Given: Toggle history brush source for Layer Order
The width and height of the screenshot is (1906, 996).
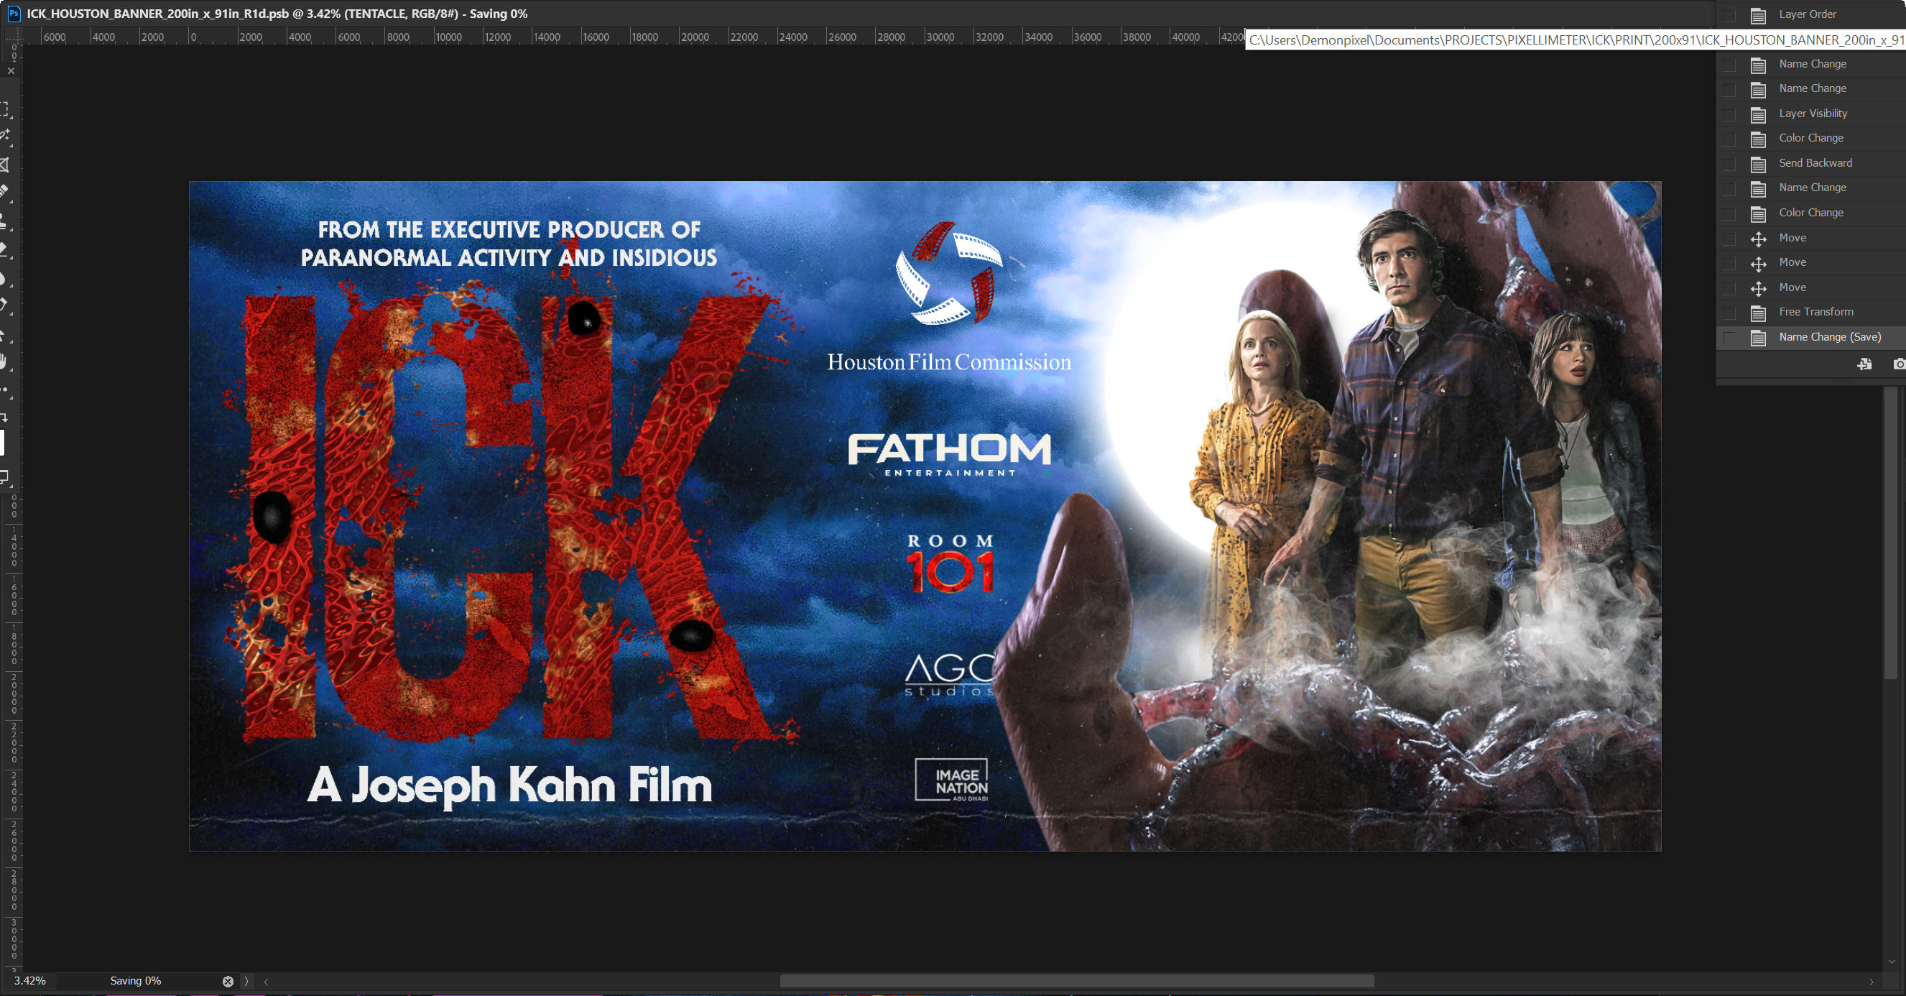Looking at the screenshot, I should point(1729,16).
